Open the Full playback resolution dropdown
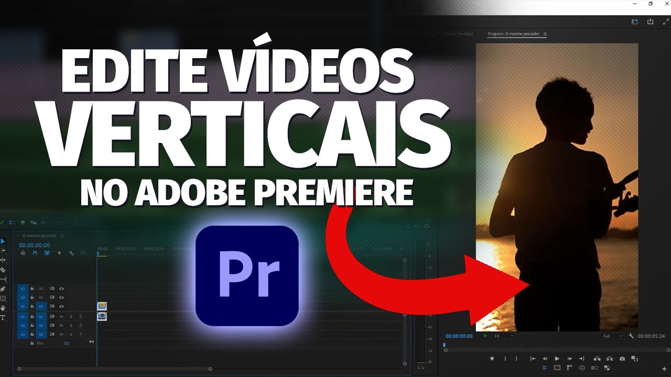This screenshot has height=377, width=671. pos(613,336)
